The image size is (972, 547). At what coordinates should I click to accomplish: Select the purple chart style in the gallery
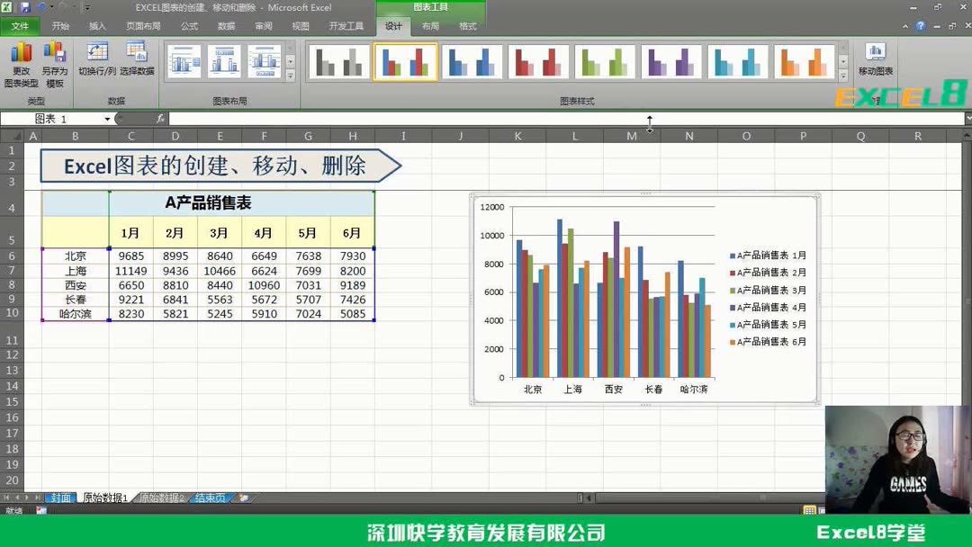point(670,61)
